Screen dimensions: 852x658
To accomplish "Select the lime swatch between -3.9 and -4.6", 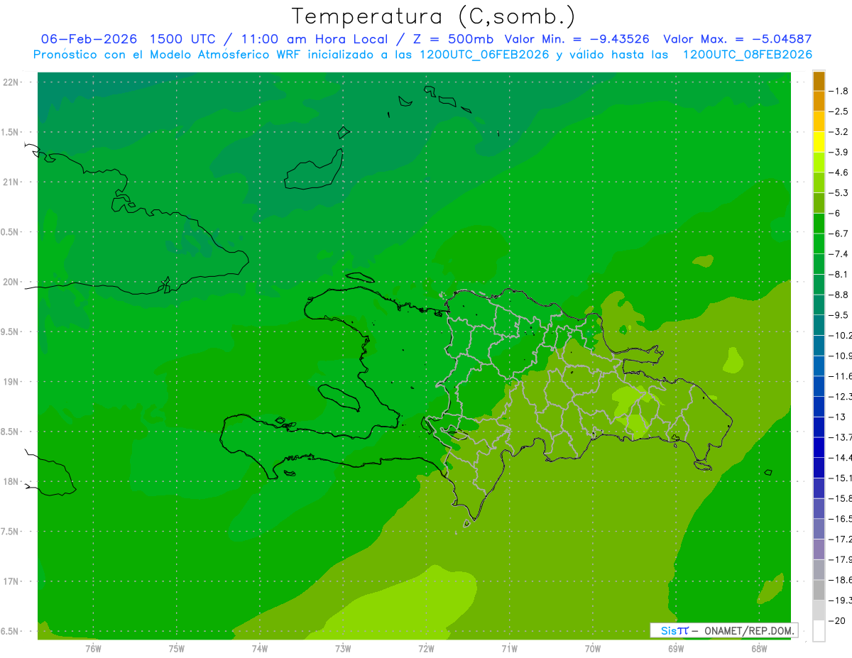I will (819, 162).
